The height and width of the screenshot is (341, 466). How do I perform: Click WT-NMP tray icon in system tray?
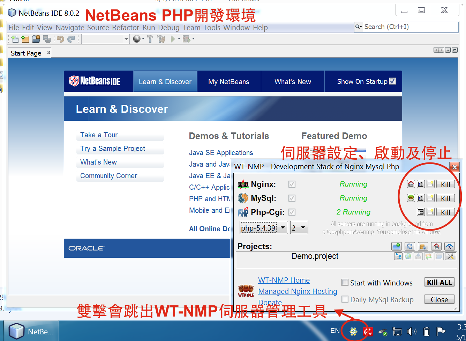coord(354,331)
